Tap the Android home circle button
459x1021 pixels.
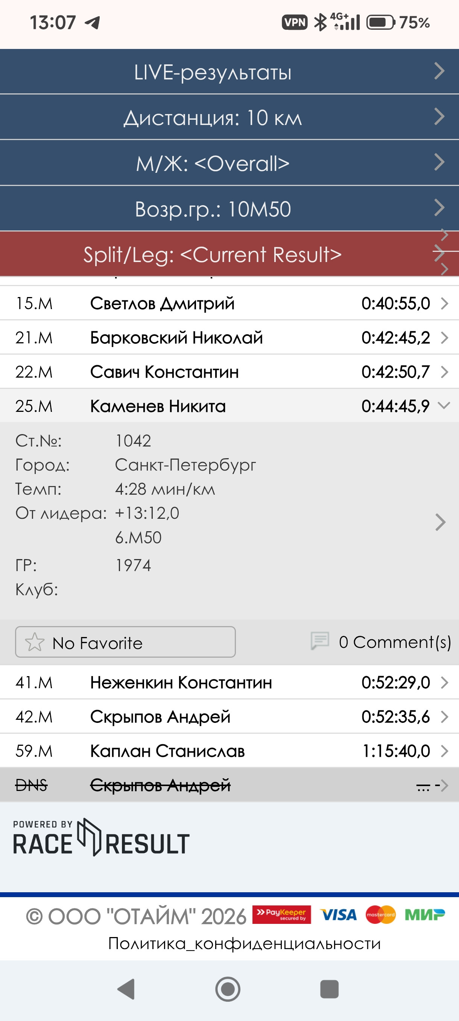tap(228, 989)
